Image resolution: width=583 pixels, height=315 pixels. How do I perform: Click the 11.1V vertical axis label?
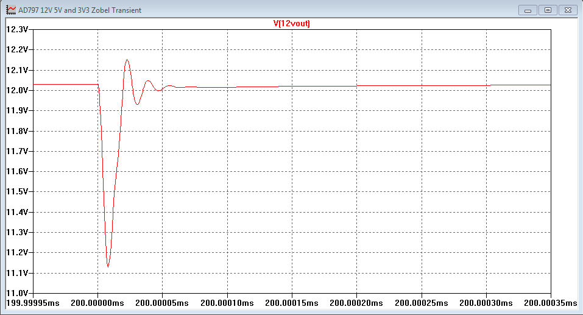click(17, 273)
